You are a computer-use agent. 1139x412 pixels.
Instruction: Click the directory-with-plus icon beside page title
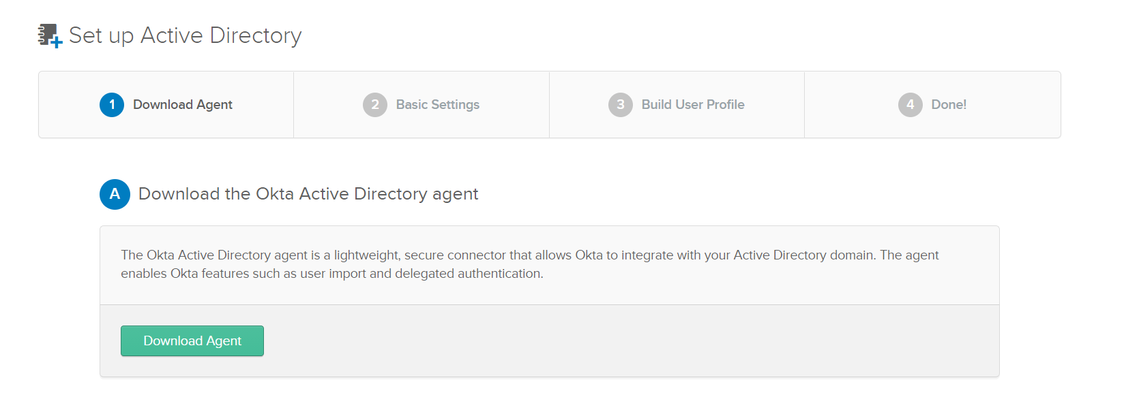point(50,35)
